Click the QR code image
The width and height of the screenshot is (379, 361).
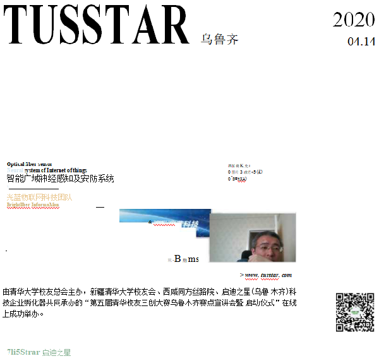pos(355,312)
